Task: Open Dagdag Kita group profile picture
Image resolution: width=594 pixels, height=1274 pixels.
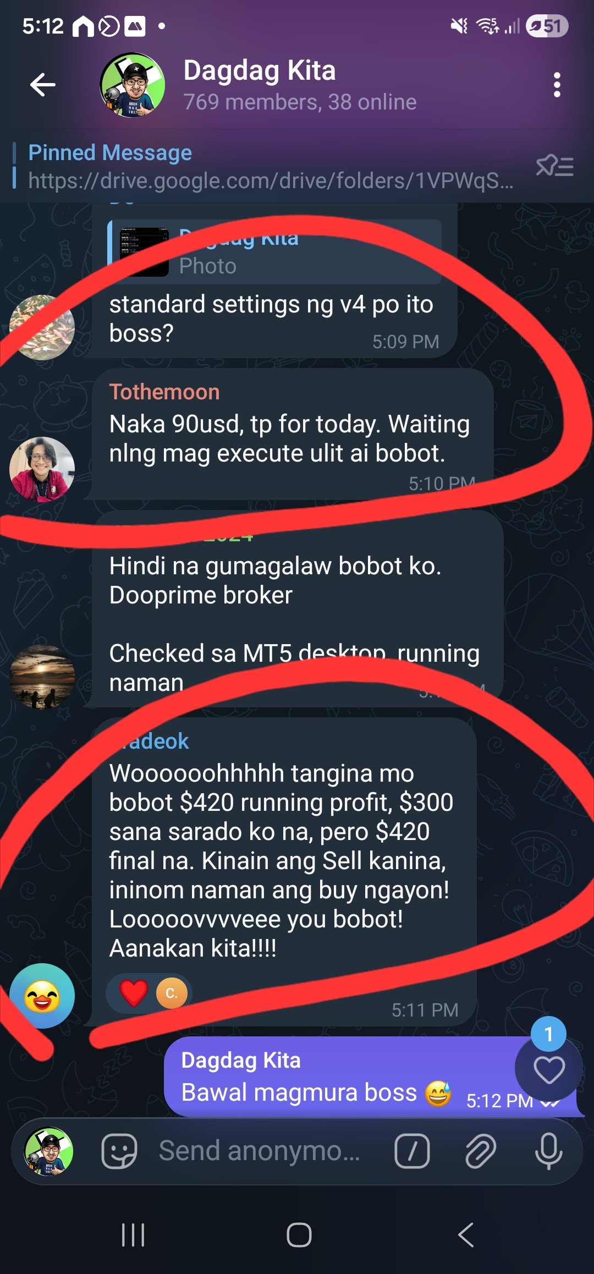Action: tap(133, 85)
